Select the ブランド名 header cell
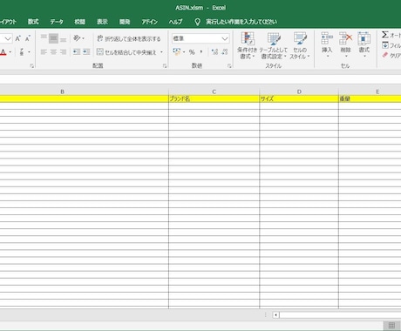 pyautogui.click(x=214, y=99)
